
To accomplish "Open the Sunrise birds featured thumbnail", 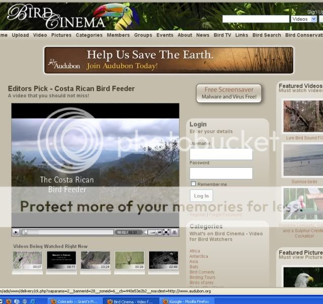I will coord(303,160).
